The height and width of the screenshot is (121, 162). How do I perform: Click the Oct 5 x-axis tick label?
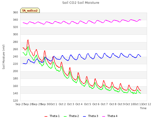[88, 104]
